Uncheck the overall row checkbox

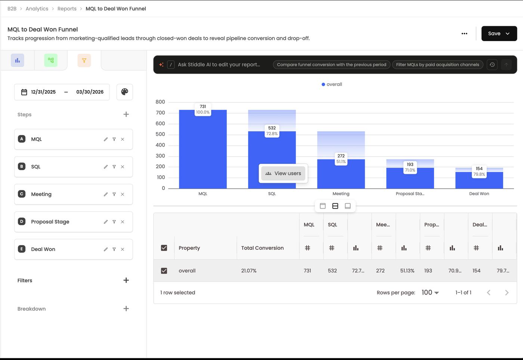coord(164,271)
